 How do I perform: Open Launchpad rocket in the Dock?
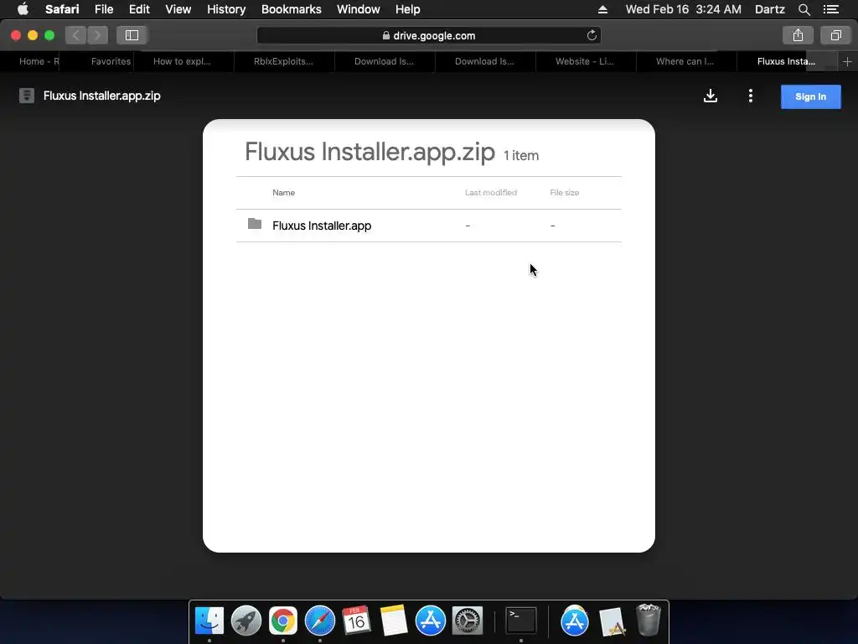[246, 621]
